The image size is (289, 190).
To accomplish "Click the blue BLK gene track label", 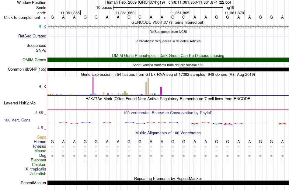I will point(42,26).
